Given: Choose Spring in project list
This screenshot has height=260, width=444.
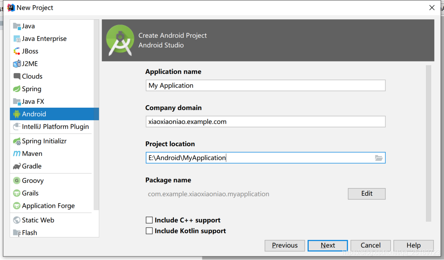Looking at the screenshot, I should pos(54,89).
